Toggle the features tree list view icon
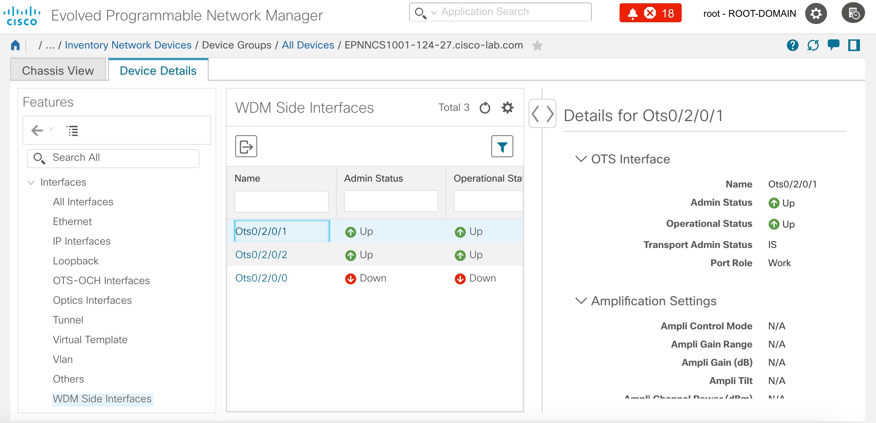Screen dimensions: 876x423 click(x=72, y=131)
